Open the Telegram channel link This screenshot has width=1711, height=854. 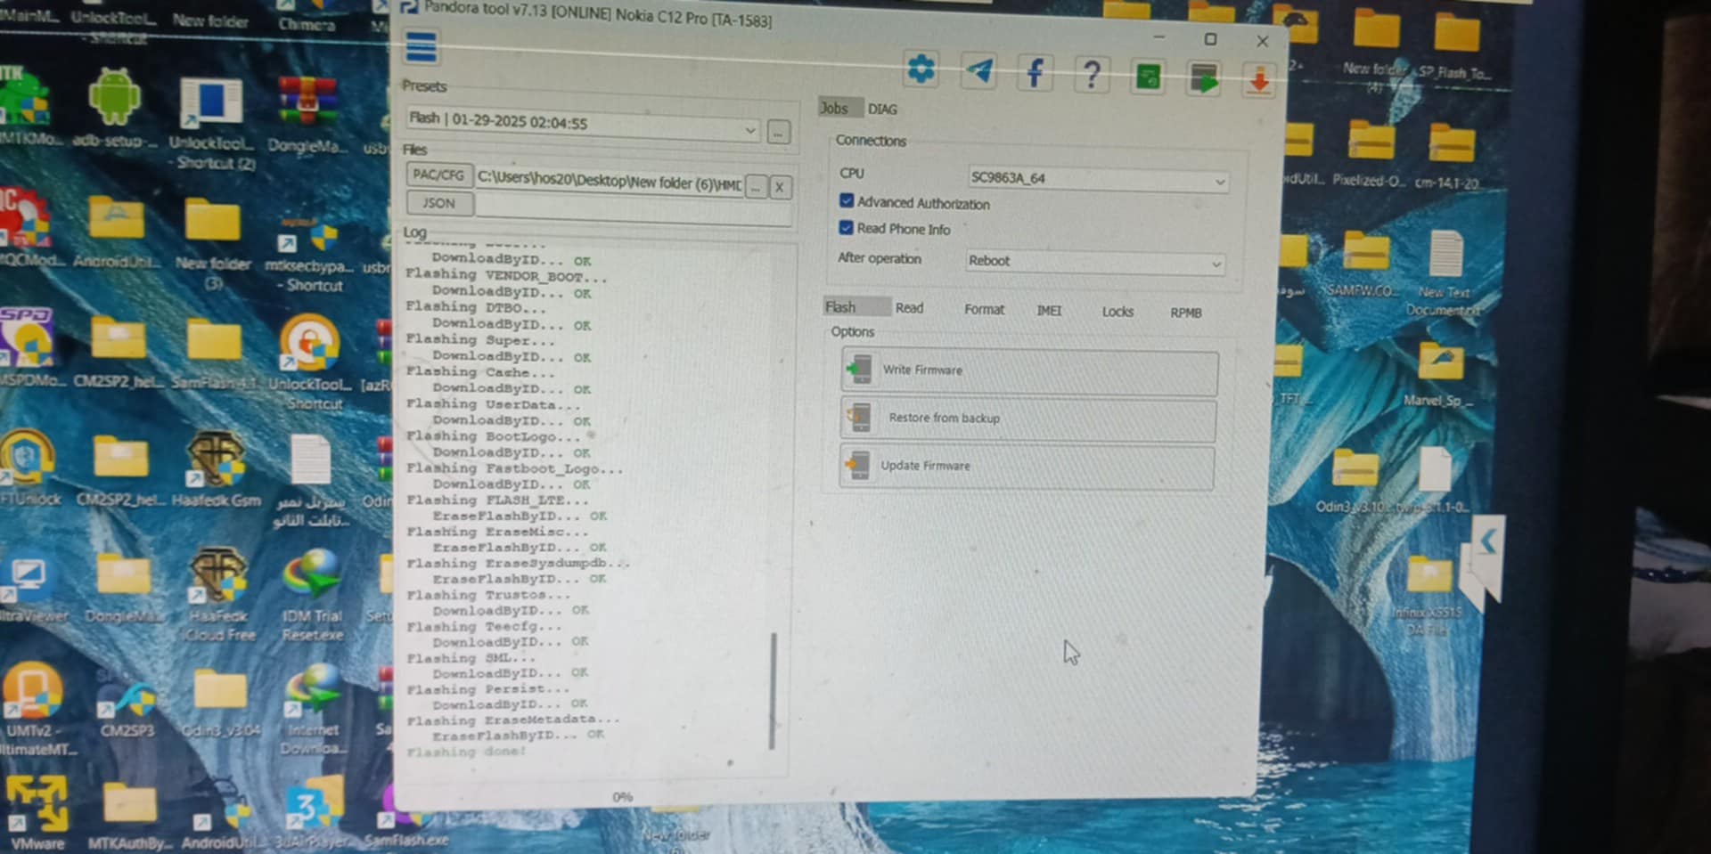point(979,70)
